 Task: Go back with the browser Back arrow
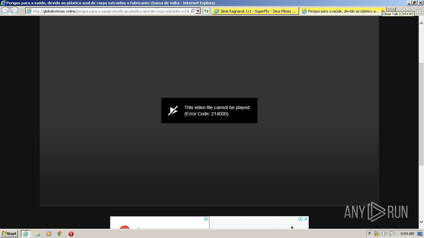5,11
